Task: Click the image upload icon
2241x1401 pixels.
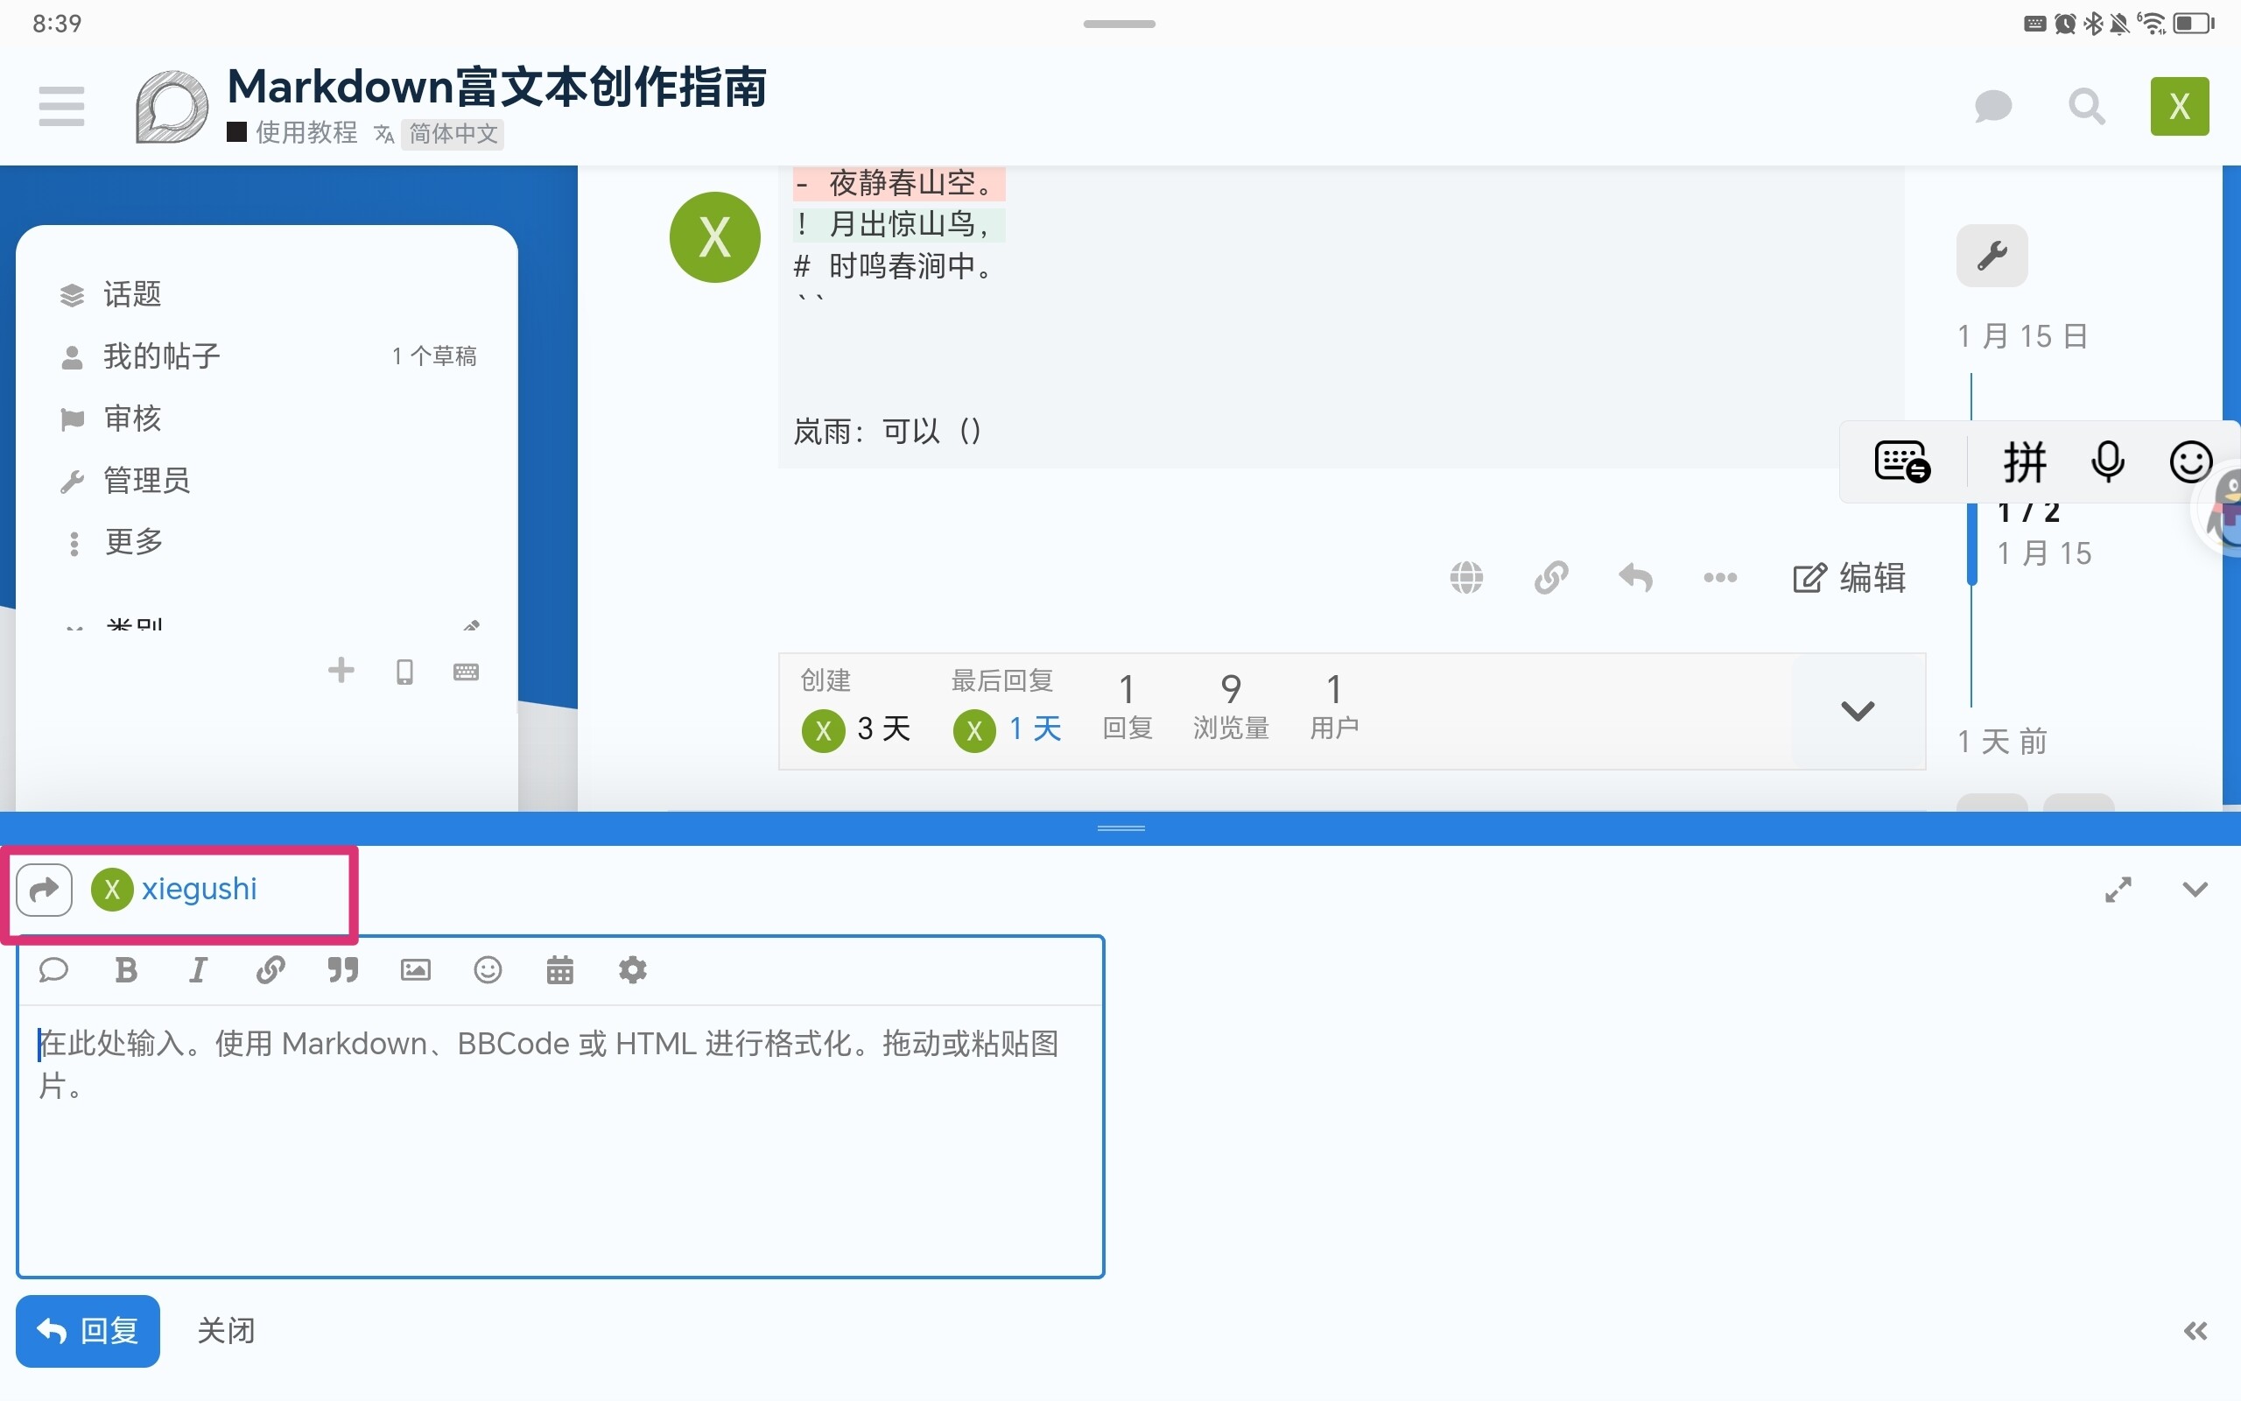Action: click(x=415, y=970)
